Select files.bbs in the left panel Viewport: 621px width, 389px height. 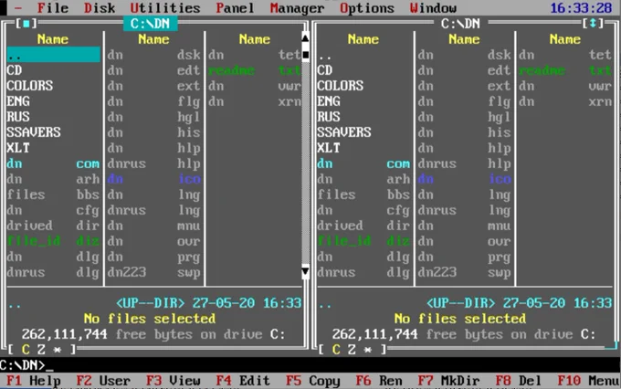coord(53,194)
